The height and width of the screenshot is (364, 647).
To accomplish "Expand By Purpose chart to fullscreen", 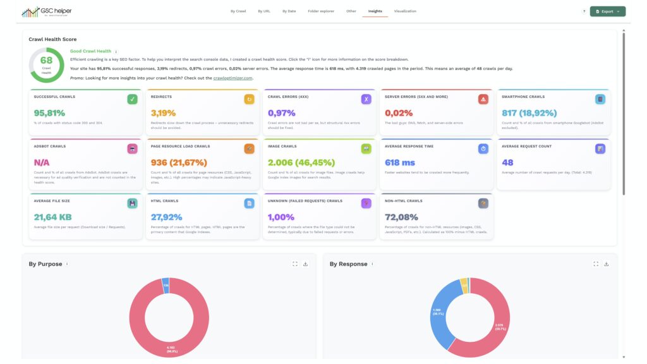I will pyautogui.click(x=295, y=264).
